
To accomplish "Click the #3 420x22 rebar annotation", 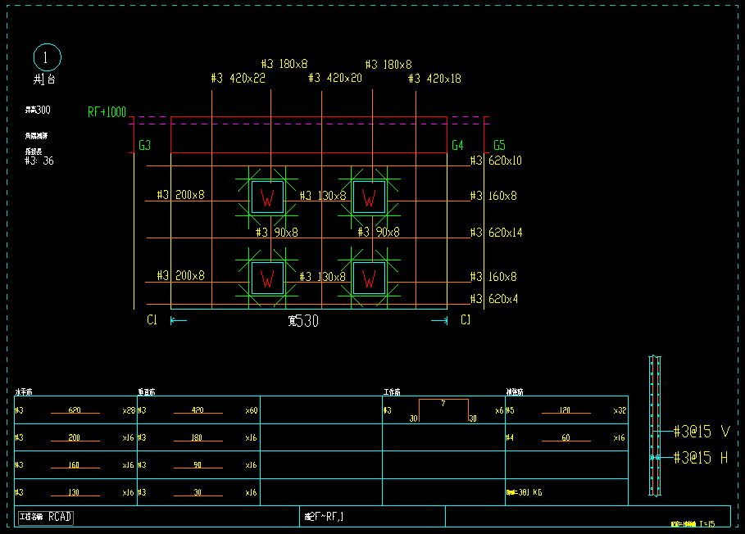I will click(x=238, y=79).
